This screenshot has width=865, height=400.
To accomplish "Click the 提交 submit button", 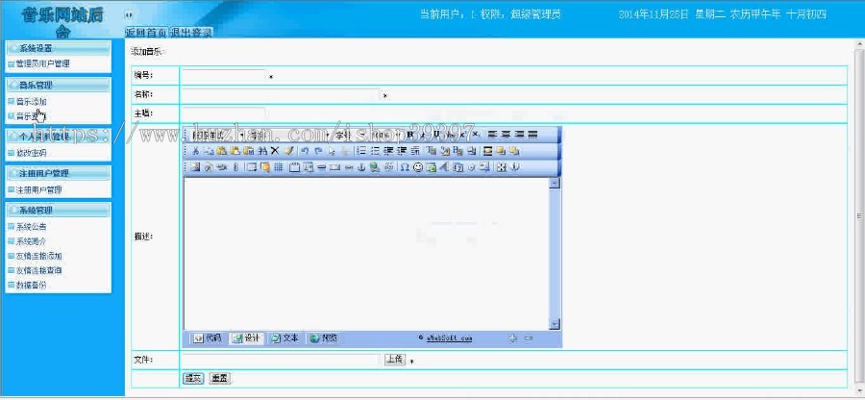I will point(193,379).
